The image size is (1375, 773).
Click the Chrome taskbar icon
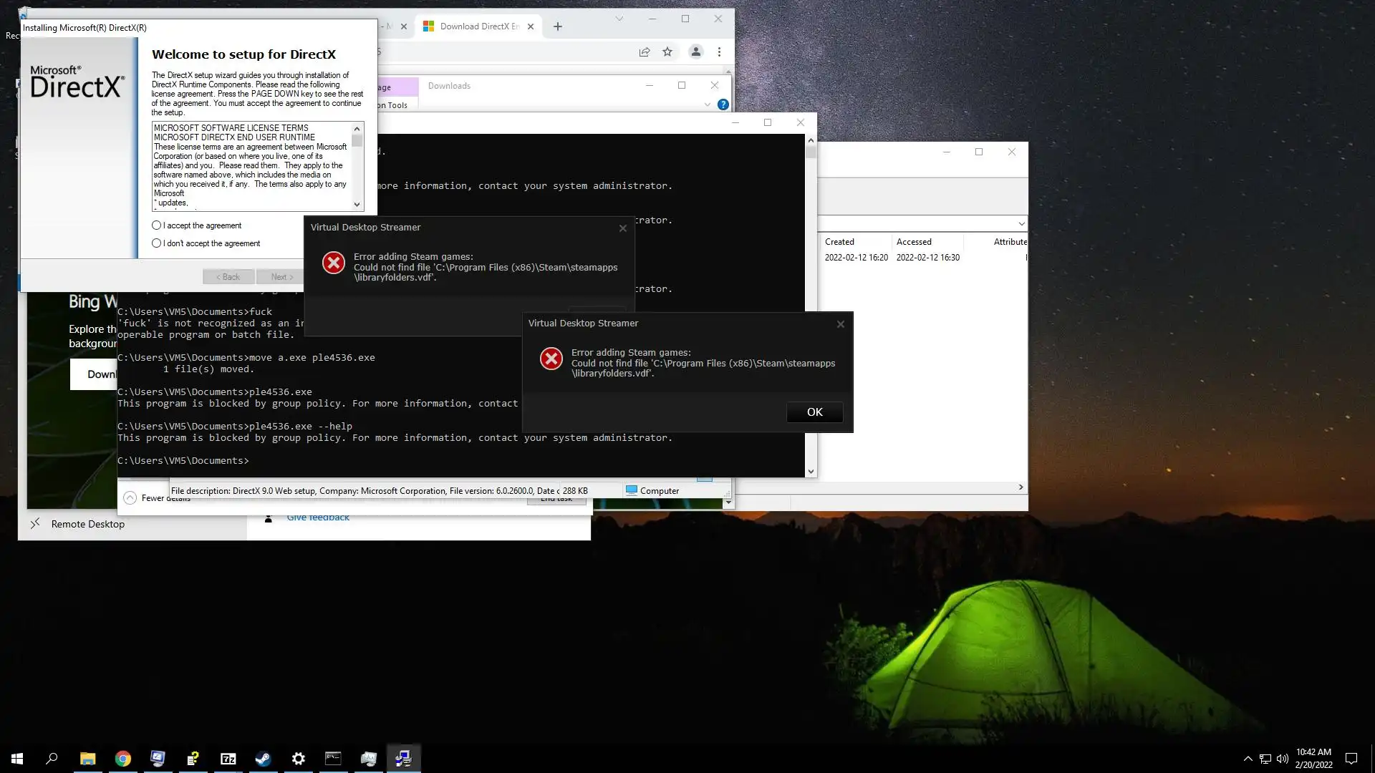click(122, 759)
